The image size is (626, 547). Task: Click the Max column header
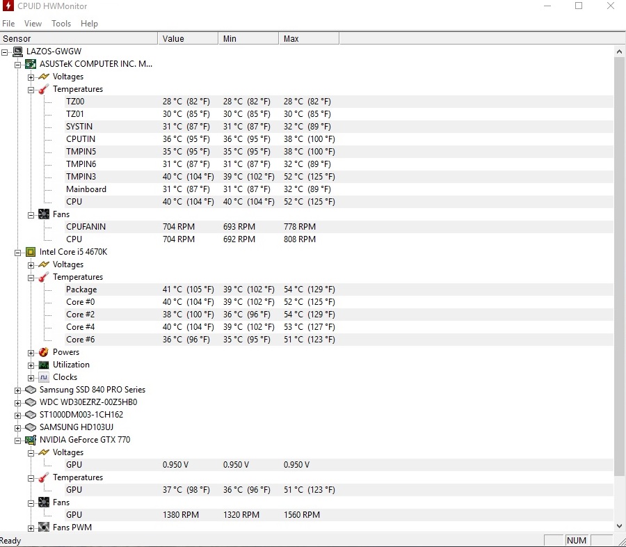click(309, 39)
